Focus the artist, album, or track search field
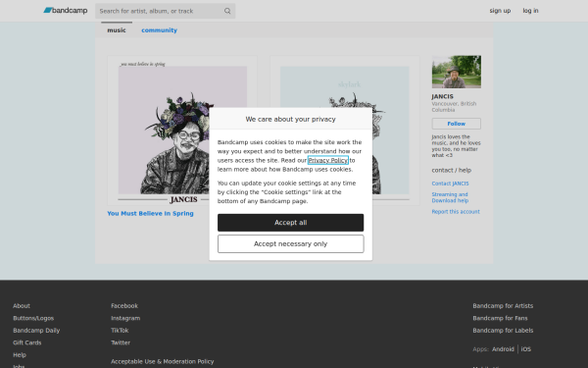588x368 pixels. coord(165,11)
